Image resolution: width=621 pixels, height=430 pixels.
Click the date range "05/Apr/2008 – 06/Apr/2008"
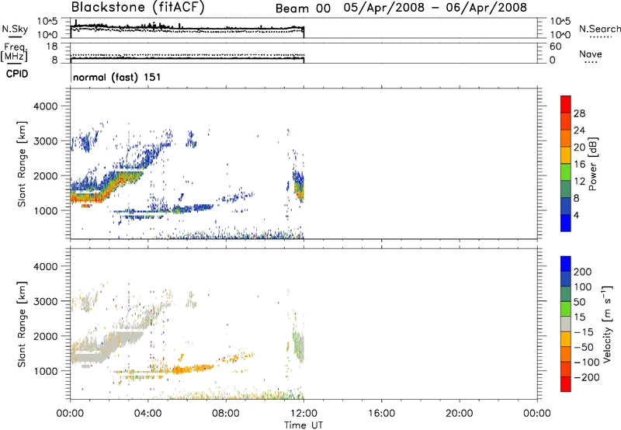click(x=435, y=8)
